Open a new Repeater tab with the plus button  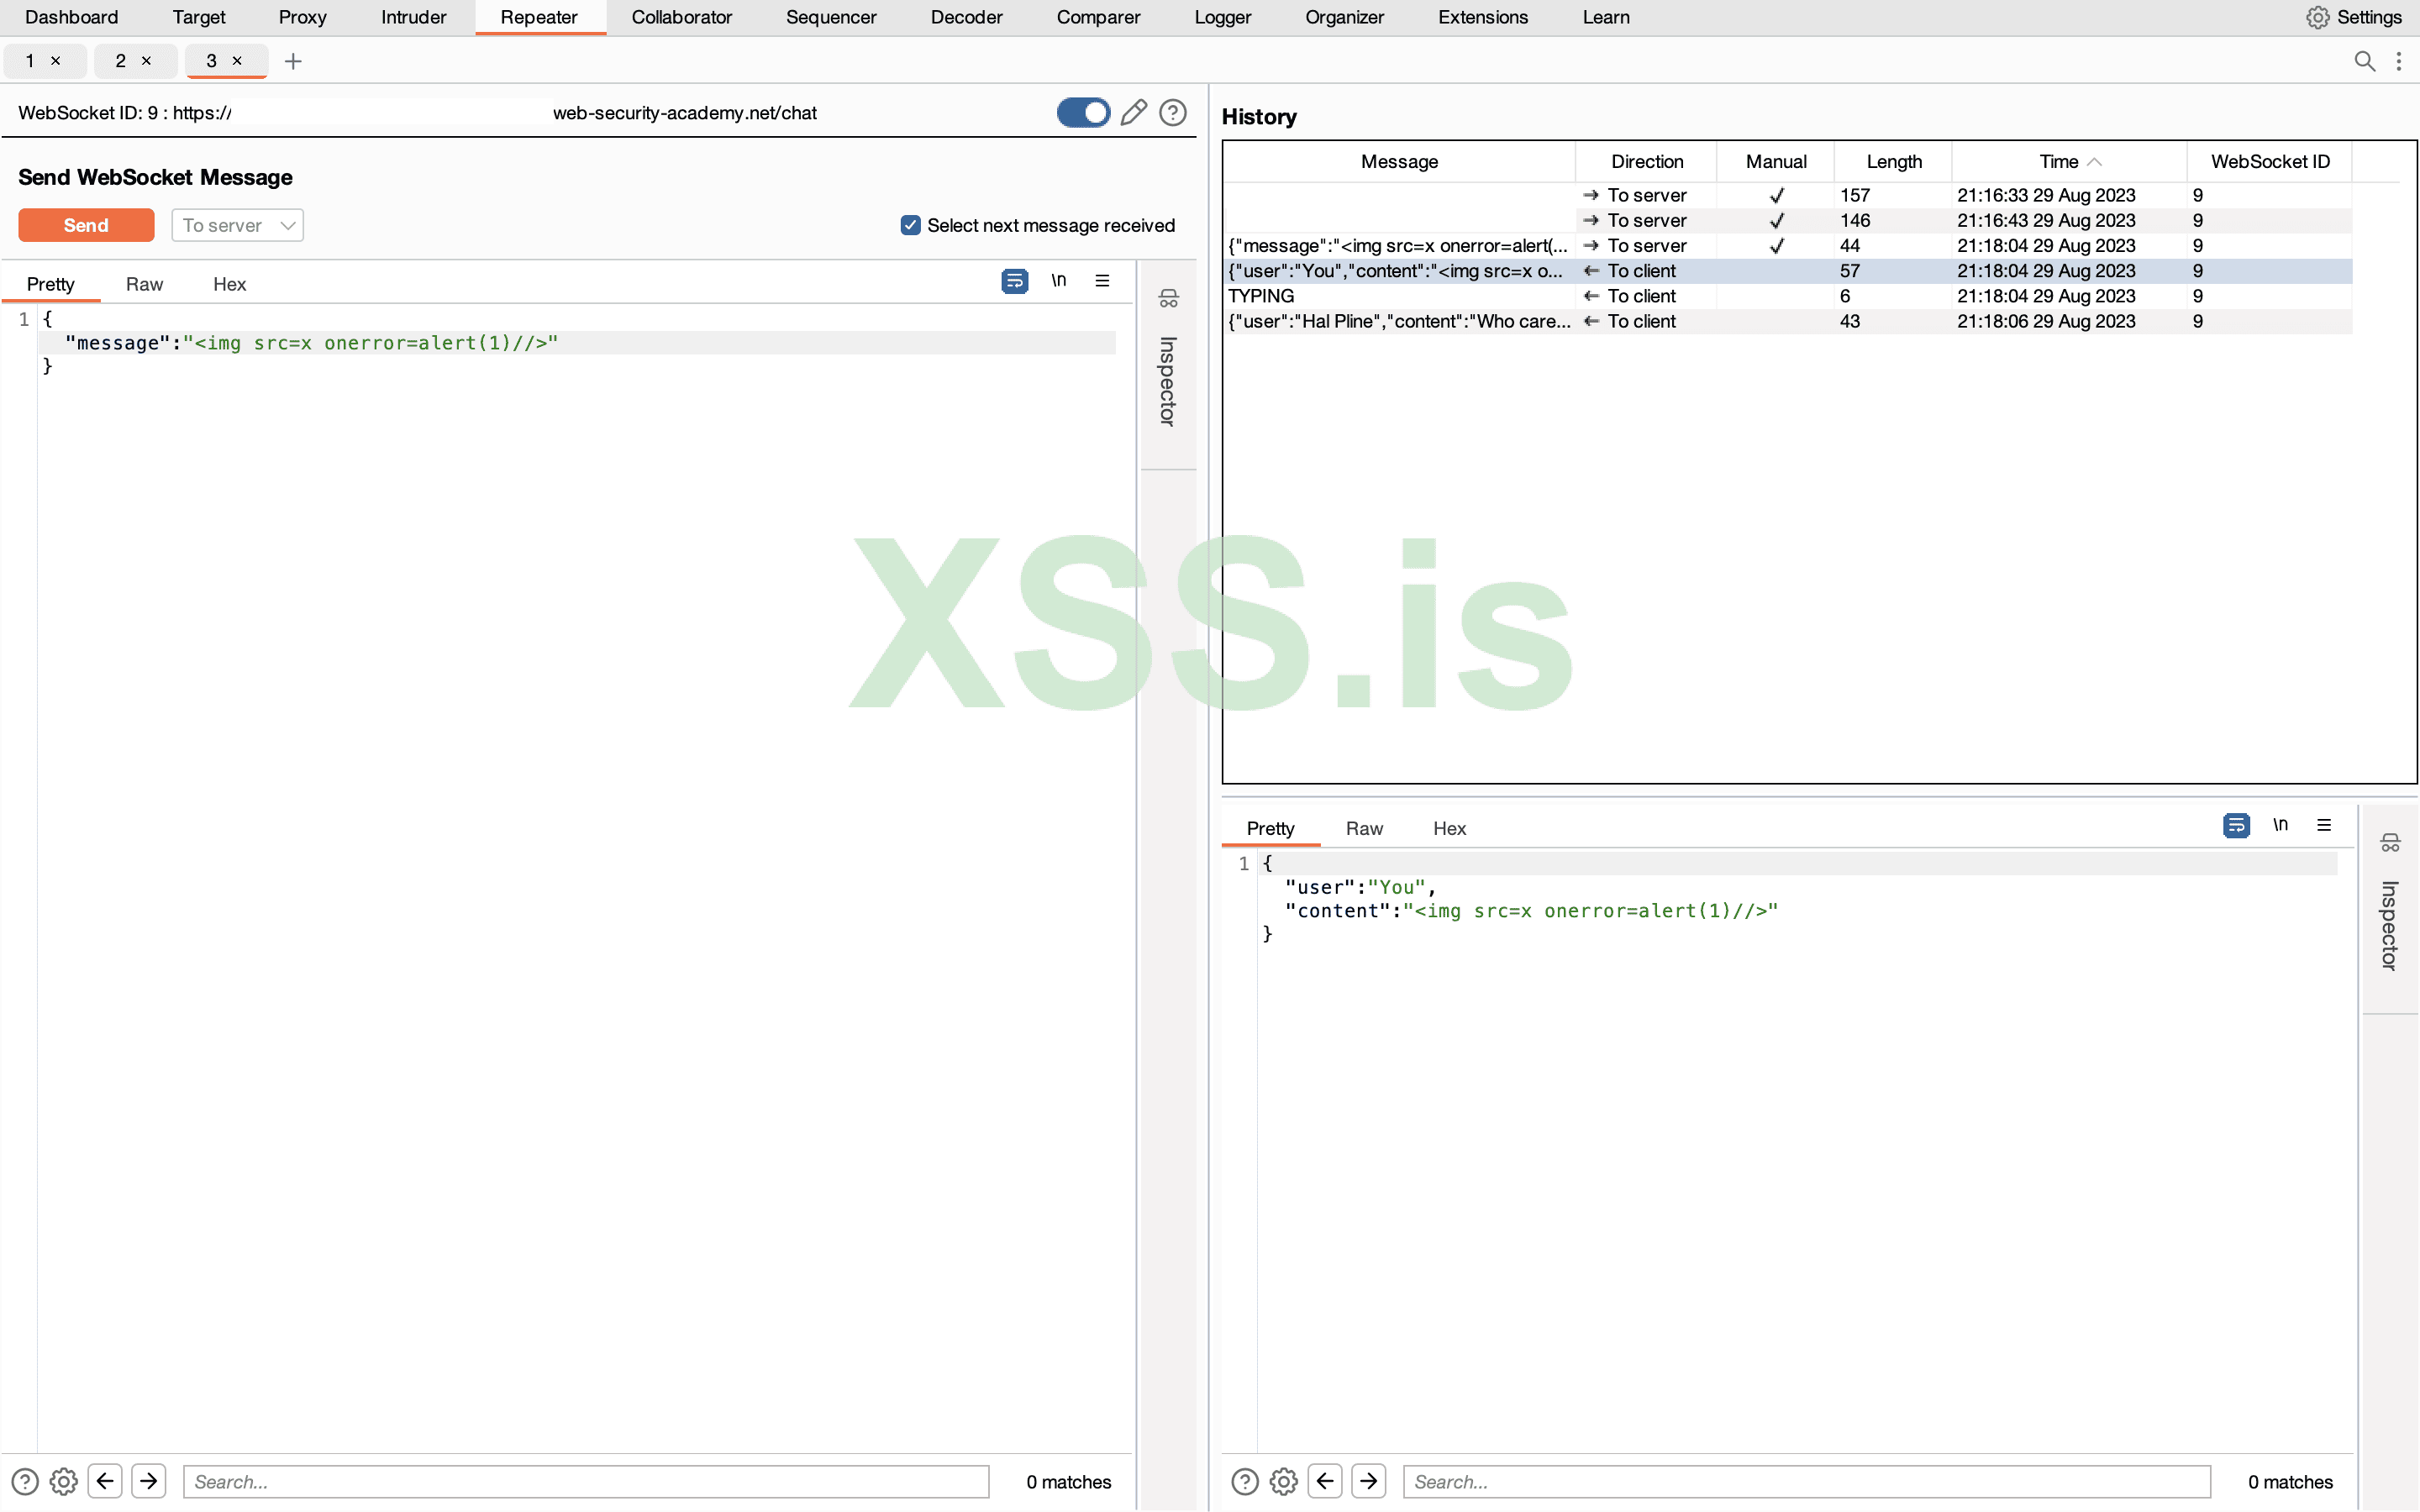pos(293,61)
